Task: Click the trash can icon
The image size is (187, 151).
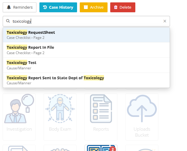Action: (116, 7)
